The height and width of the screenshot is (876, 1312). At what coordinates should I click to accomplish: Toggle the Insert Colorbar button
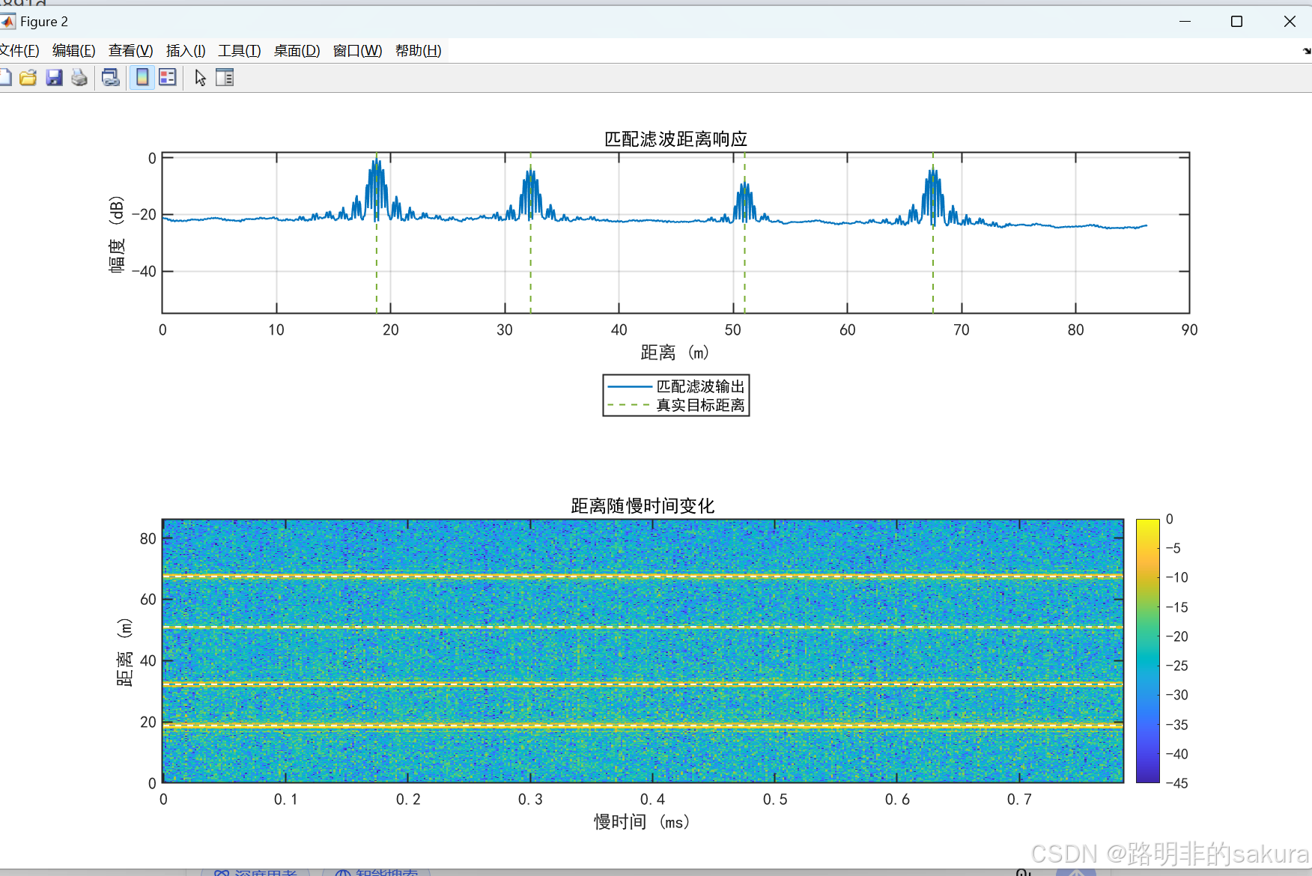pos(142,77)
